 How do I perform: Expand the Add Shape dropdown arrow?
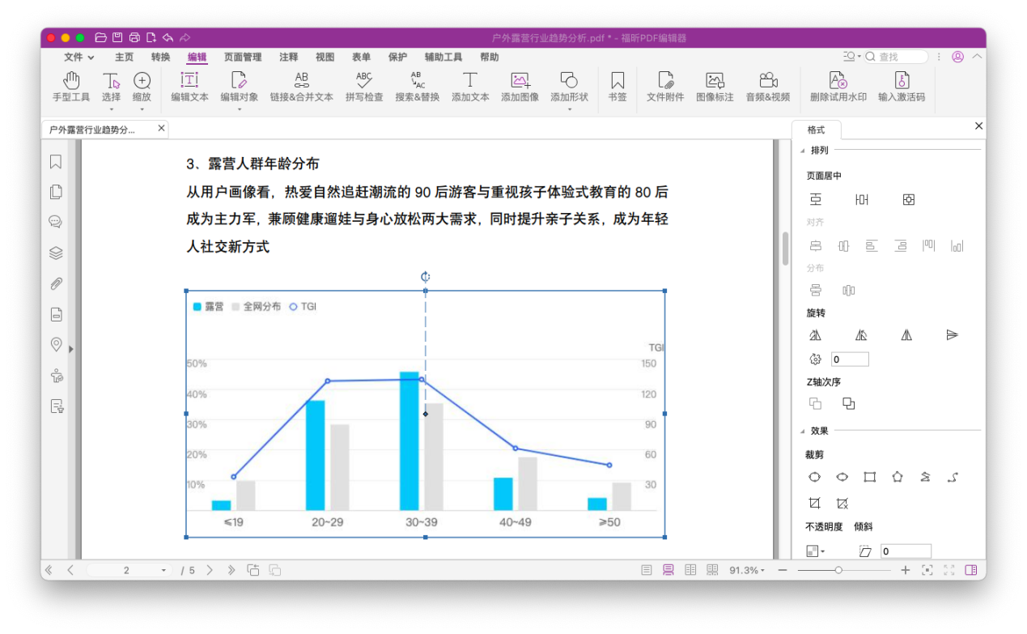click(569, 109)
